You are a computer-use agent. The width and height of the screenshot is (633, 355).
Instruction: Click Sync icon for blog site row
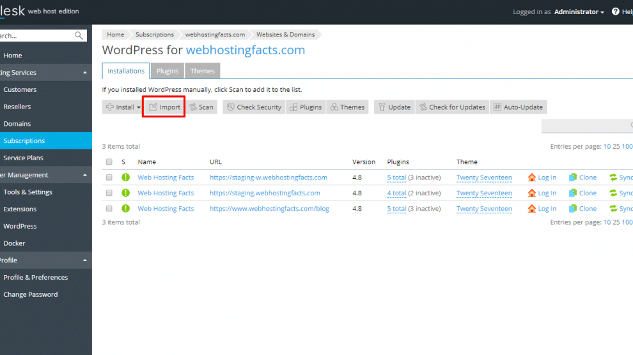point(613,208)
